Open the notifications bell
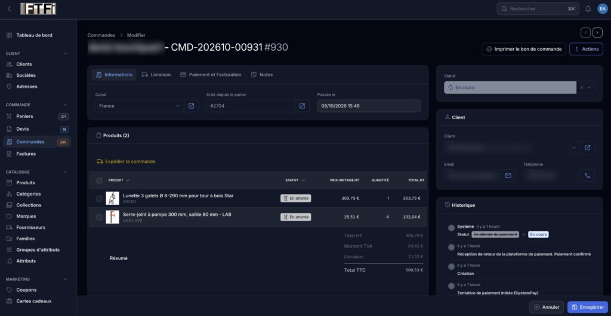 588,8
